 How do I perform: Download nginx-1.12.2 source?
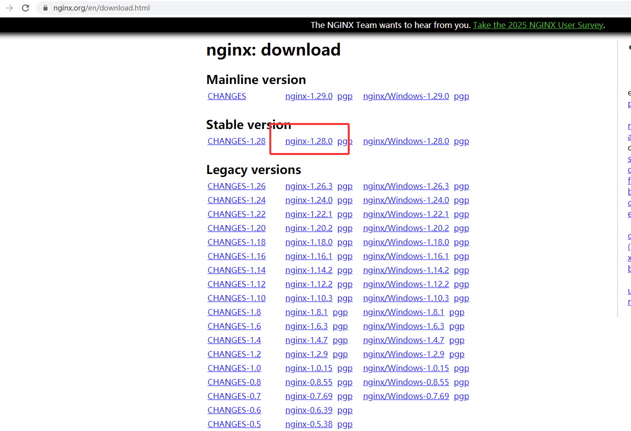click(309, 284)
